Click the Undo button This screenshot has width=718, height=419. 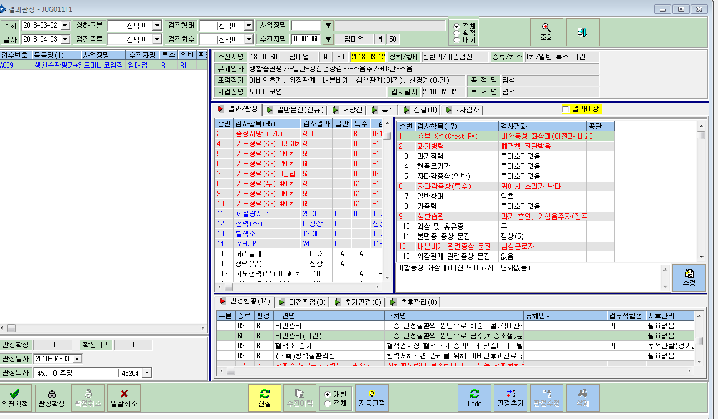coord(474,398)
